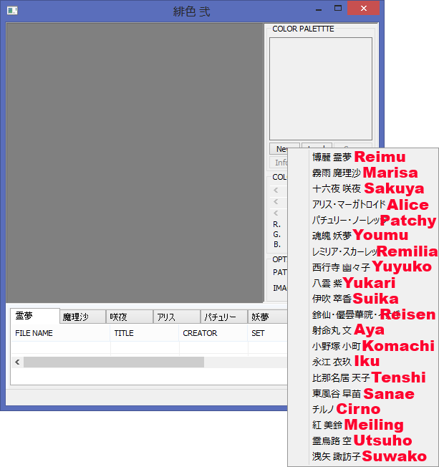The height and width of the screenshot is (467, 439).
Task: Pick 東風谷 早苗 Sanae menu item
Action: pyautogui.click(x=363, y=393)
